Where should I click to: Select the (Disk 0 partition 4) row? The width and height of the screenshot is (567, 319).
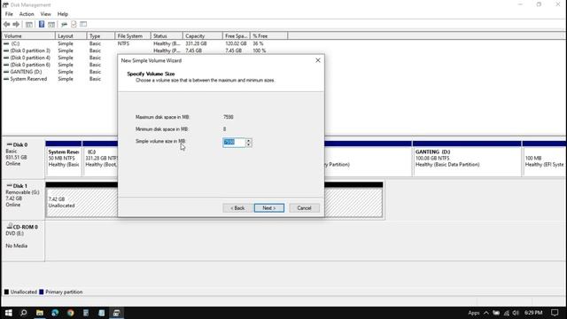(60, 58)
